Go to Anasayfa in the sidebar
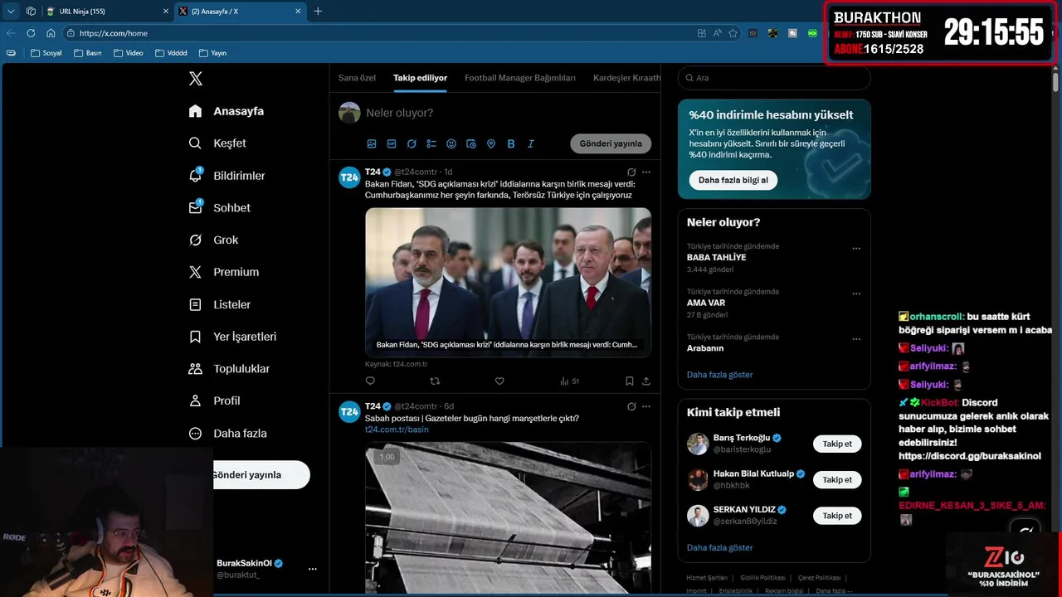The image size is (1062, 597). point(227,111)
